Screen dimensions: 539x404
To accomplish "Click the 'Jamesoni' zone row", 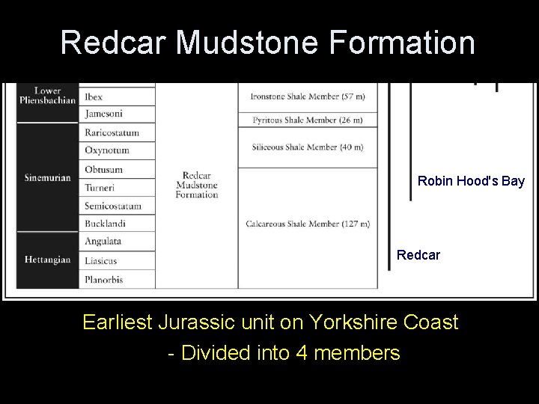I will pyautogui.click(x=117, y=114).
